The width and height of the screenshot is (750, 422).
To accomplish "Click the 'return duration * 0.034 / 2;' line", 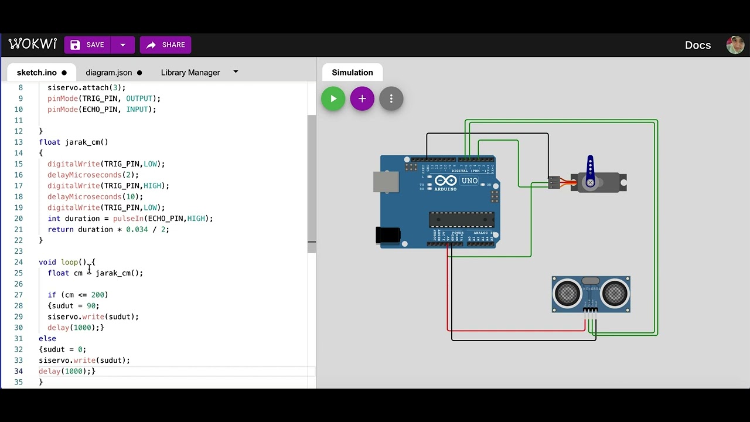I will [108, 229].
